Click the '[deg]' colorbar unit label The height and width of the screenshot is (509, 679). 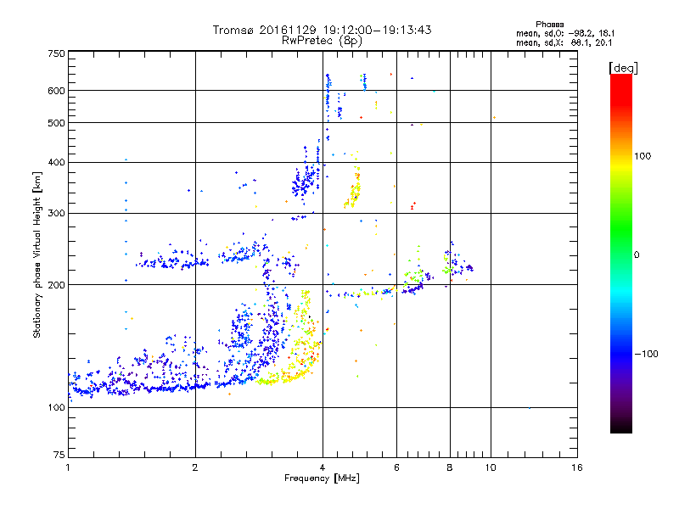tap(623, 68)
